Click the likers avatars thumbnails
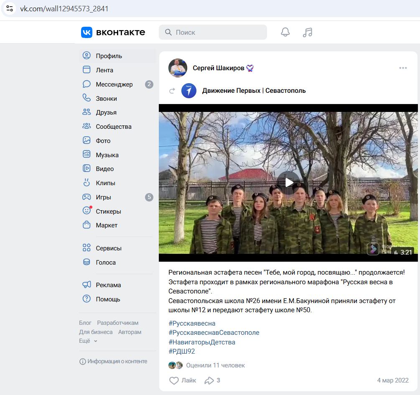The height and width of the screenshot is (395, 420). click(x=176, y=365)
